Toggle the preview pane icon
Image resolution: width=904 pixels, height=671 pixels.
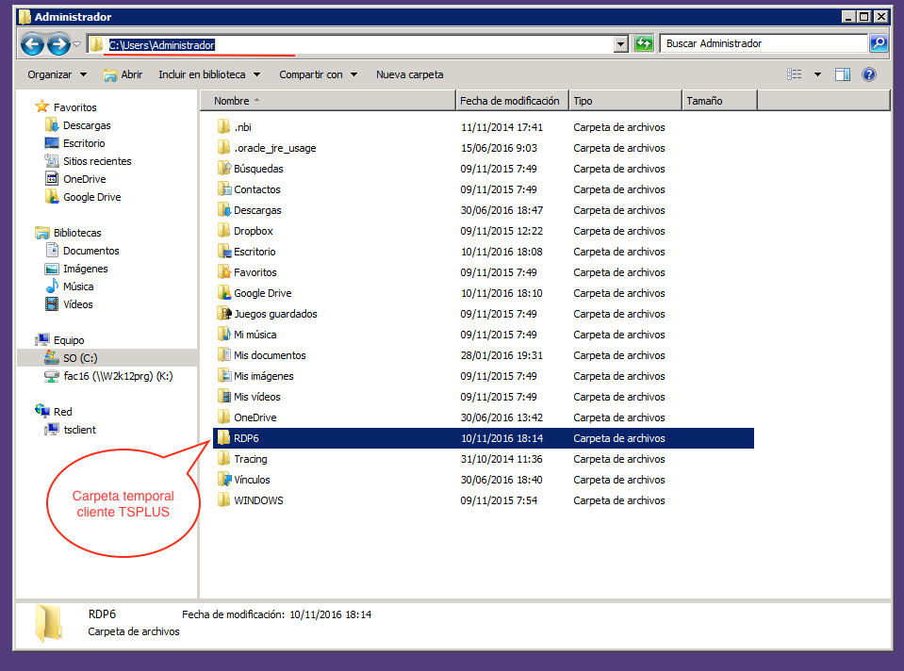pyautogui.click(x=843, y=74)
